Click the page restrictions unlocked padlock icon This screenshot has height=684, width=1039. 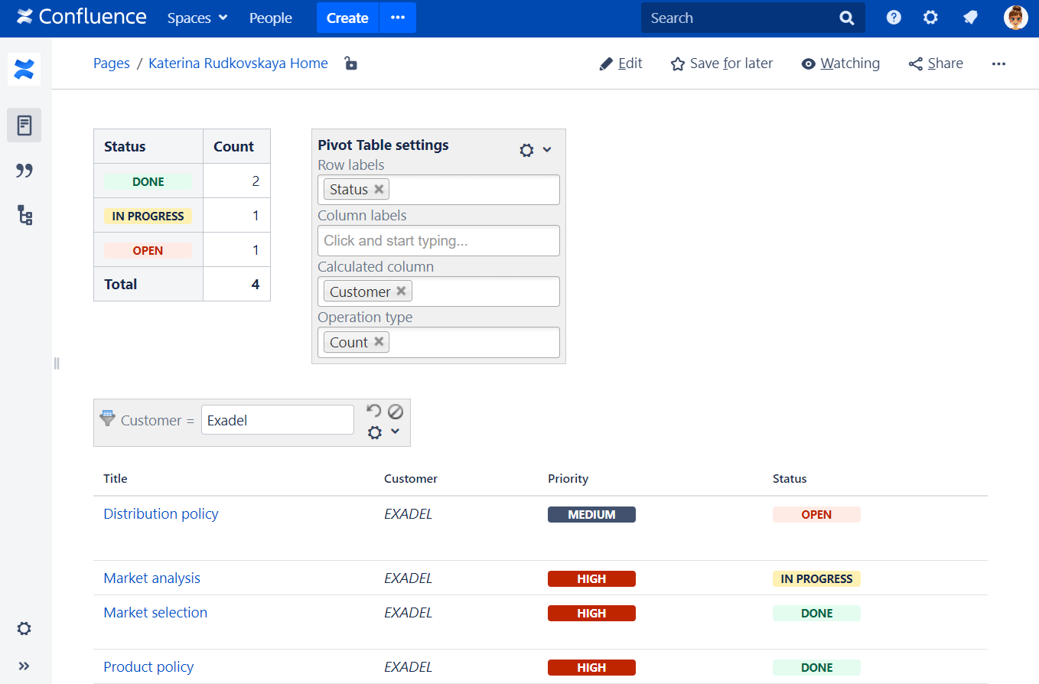[350, 64]
